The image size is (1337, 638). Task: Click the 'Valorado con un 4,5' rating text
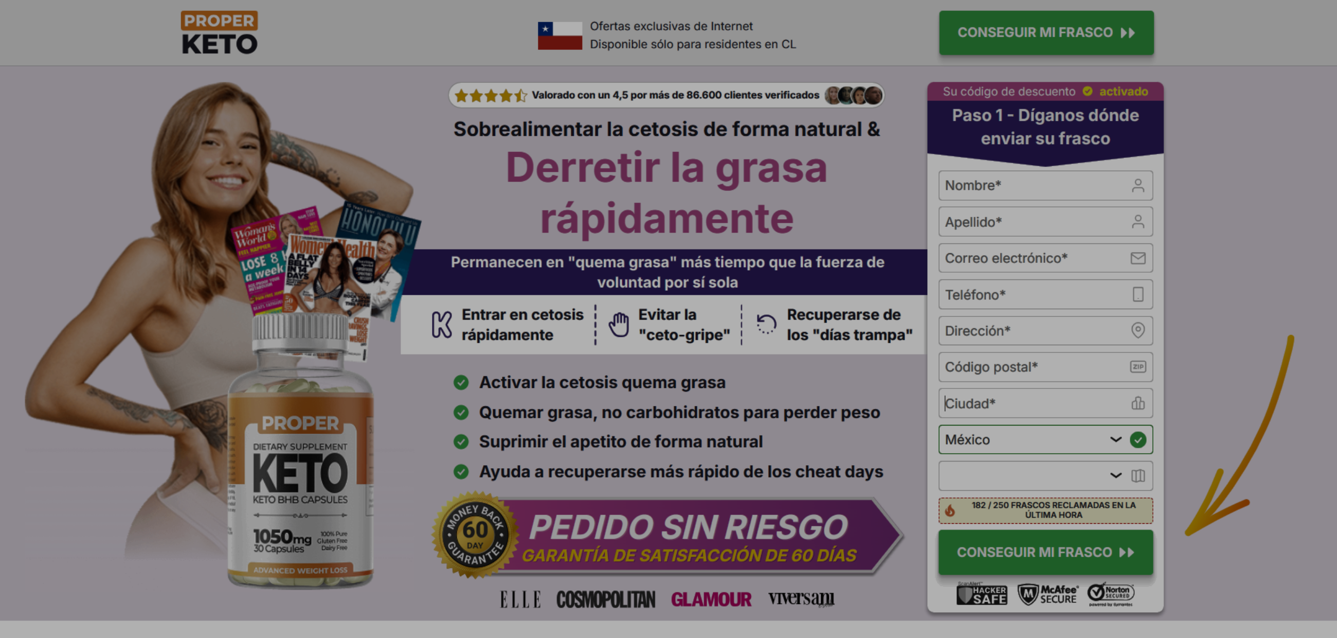click(x=675, y=95)
